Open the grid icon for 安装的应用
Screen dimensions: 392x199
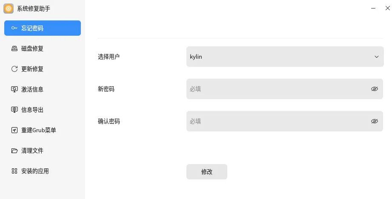click(14, 171)
